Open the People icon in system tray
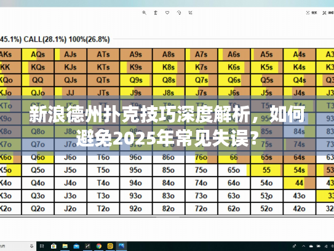The image size is (334, 251). coord(295,246)
